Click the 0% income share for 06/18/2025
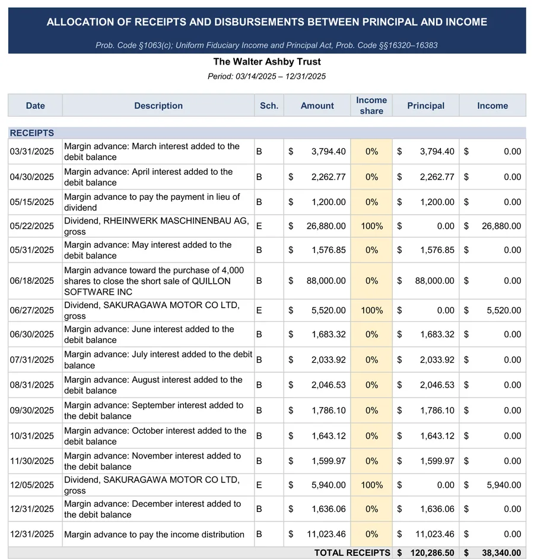Viewport: 534px width, 560px height. coord(371,281)
